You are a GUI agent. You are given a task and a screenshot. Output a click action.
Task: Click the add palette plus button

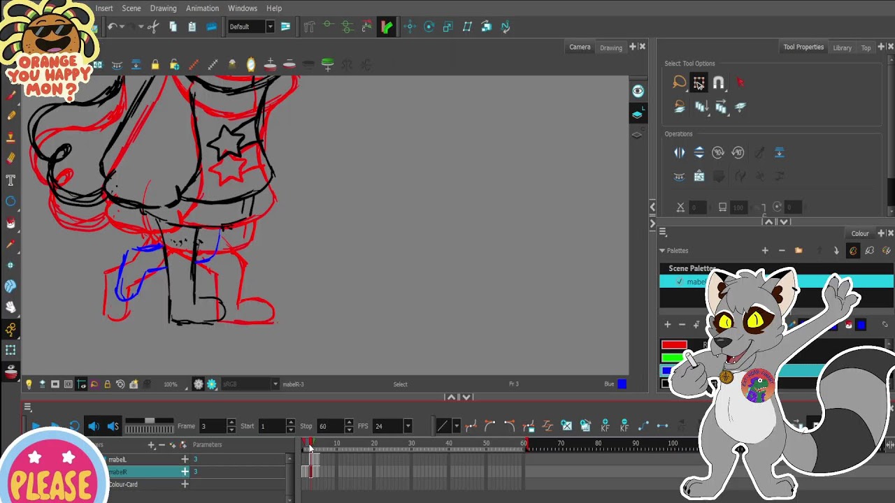tap(765, 251)
